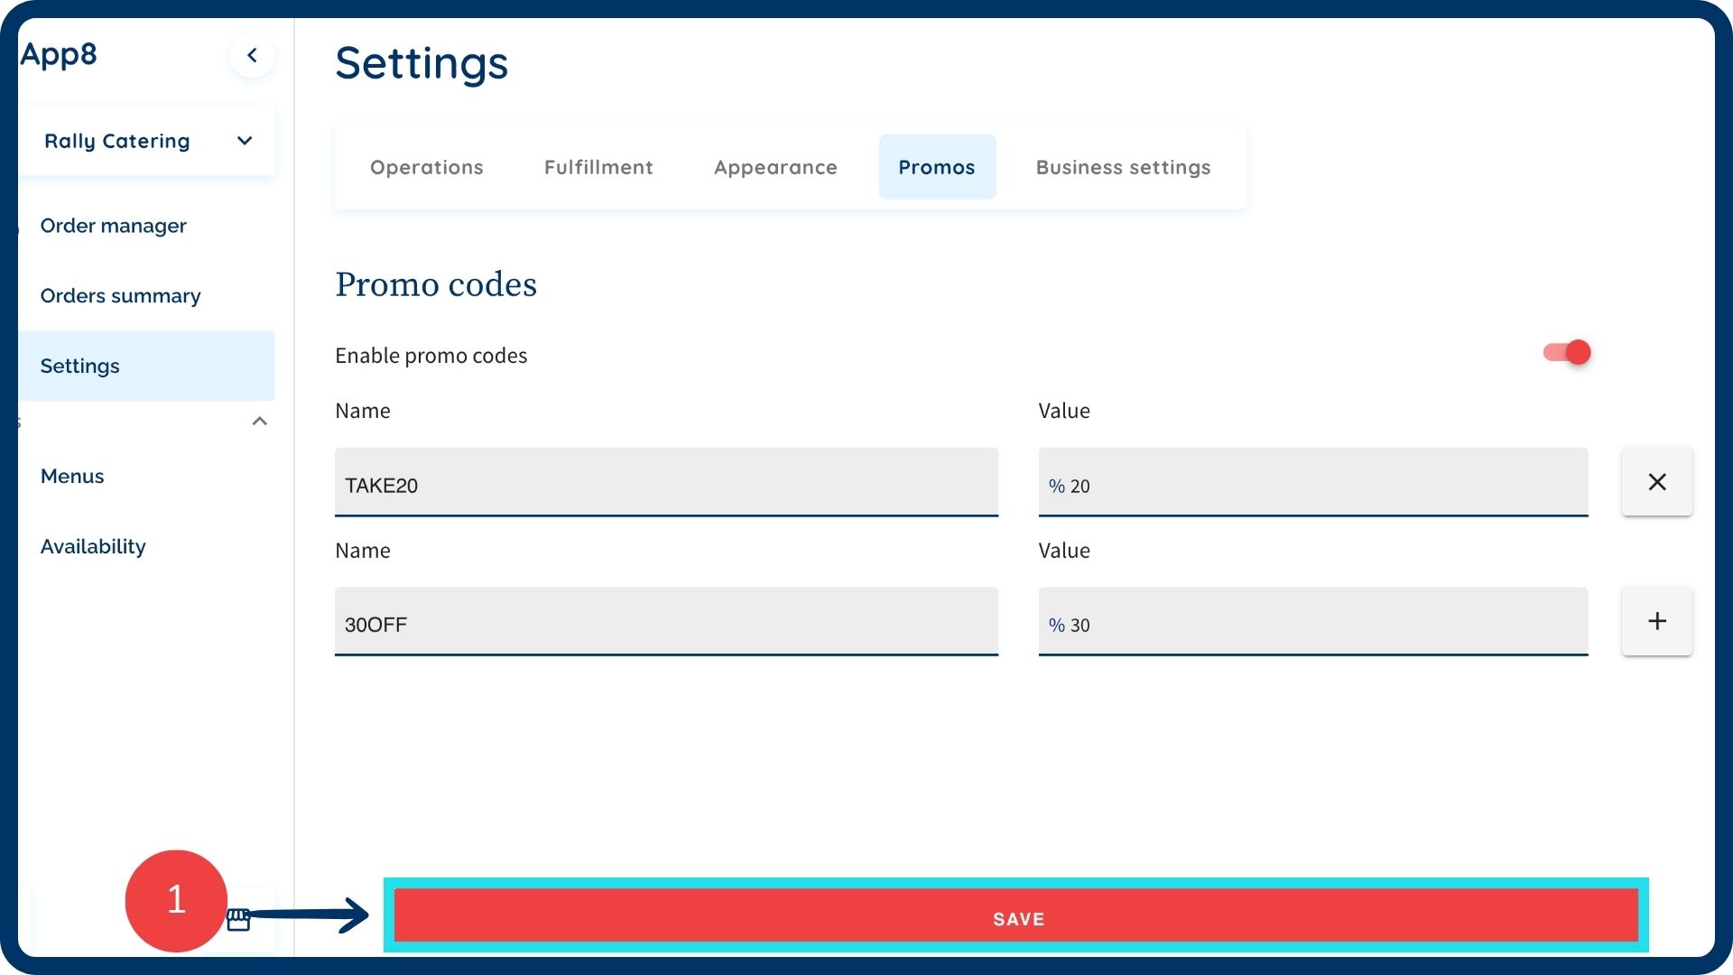Image resolution: width=1733 pixels, height=975 pixels.
Task: Click the storefront icon in the sidebar bottom
Action: [x=238, y=920]
